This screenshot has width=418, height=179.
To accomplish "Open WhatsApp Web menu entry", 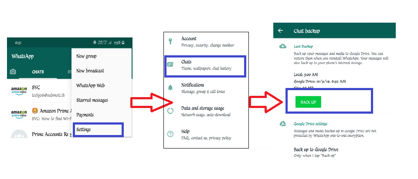I will point(90,85).
